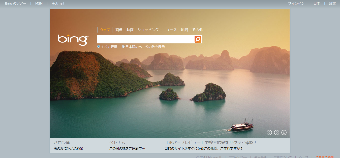Advance to next background image arrow
Image resolution: width=340 pixels, height=158 pixels.
pos(276,133)
